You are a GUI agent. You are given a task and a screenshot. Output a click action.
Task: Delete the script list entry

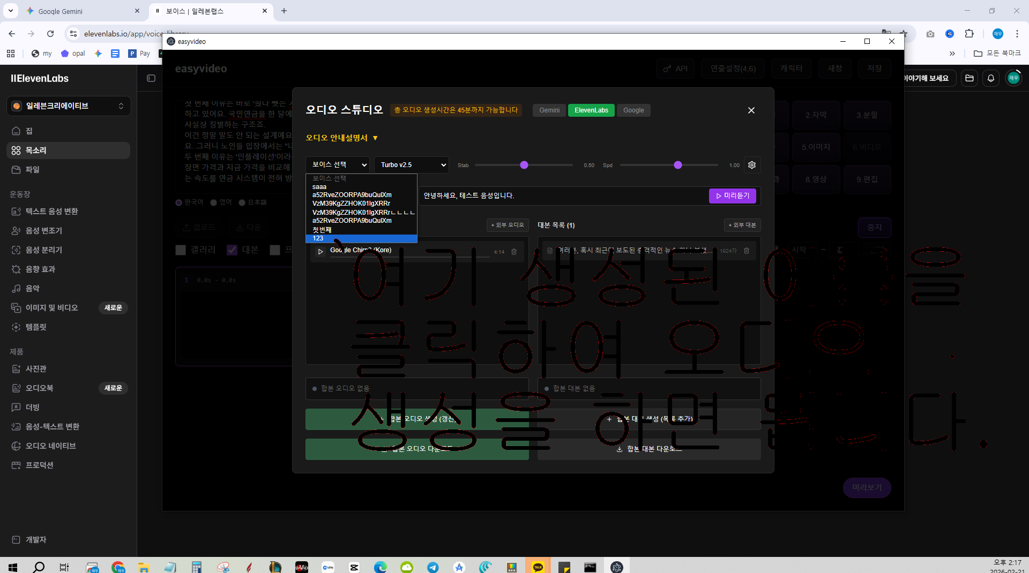coord(747,251)
